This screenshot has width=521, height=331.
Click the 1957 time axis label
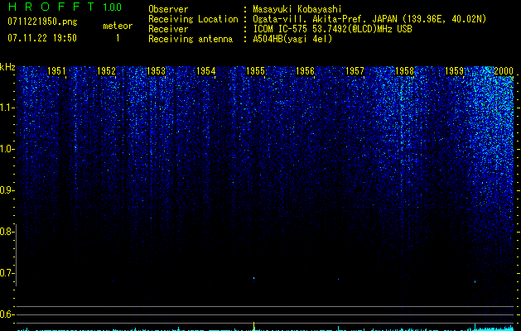coord(355,71)
